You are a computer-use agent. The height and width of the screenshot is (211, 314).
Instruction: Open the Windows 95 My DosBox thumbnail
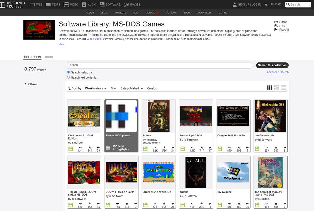click(233, 172)
